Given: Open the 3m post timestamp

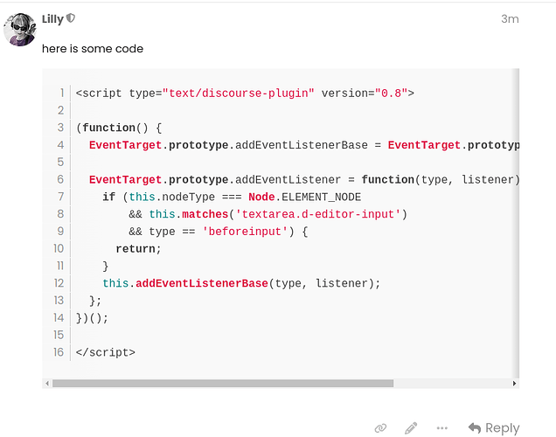Looking at the screenshot, I should pyautogui.click(x=510, y=18).
